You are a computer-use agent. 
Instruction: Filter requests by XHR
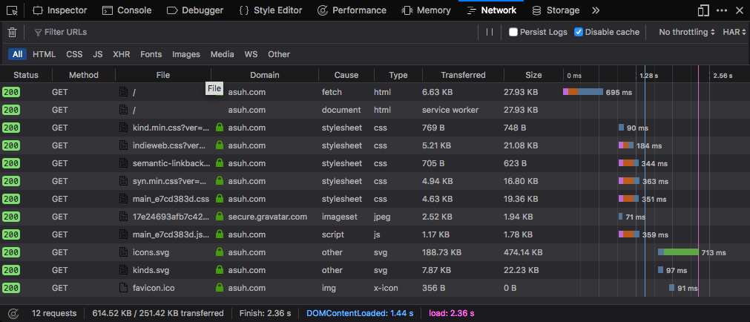click(x=121, y=54)
